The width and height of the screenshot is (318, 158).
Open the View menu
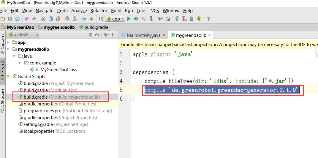click(x=27, y=11)
